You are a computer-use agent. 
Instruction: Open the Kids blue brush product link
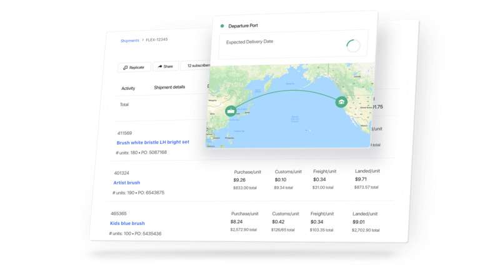click(127, 223)
